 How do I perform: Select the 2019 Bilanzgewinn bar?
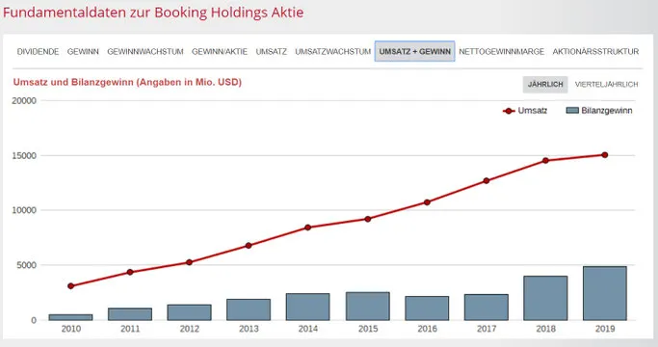605,293
